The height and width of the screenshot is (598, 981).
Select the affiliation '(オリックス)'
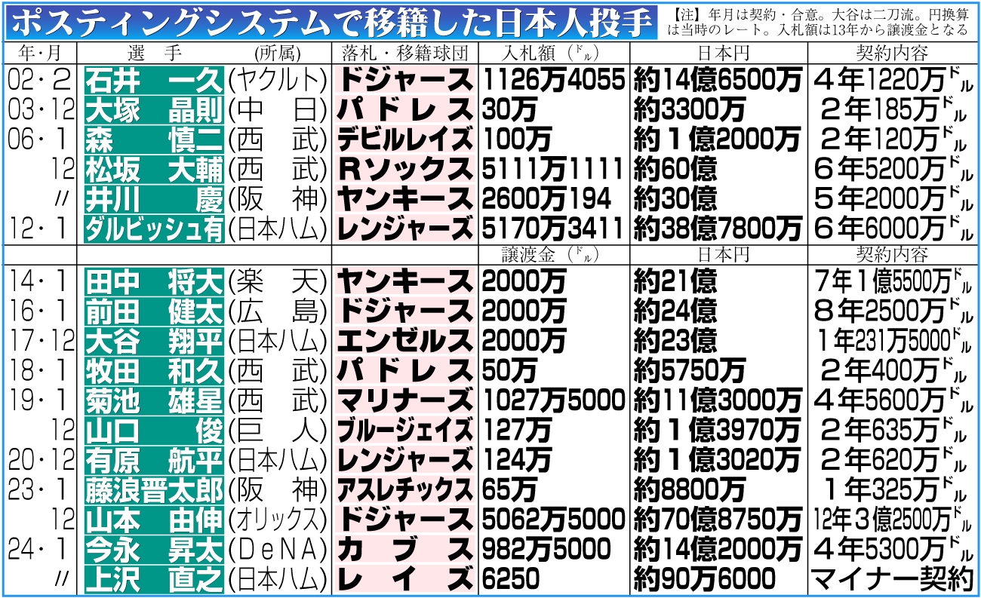coord(278,520)
